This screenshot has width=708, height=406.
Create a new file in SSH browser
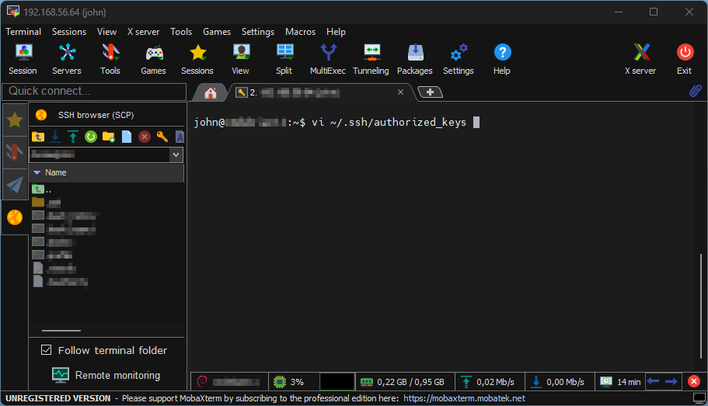pos(127,136)
